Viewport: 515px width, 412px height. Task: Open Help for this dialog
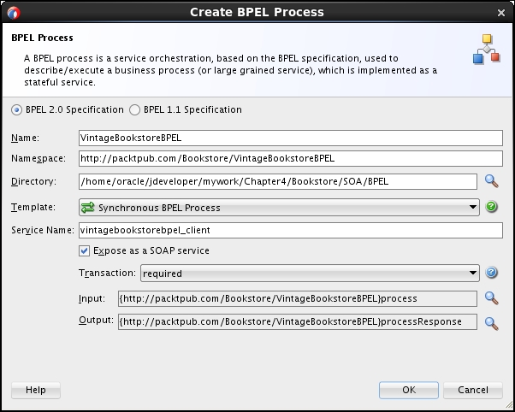tap(36, 390)
